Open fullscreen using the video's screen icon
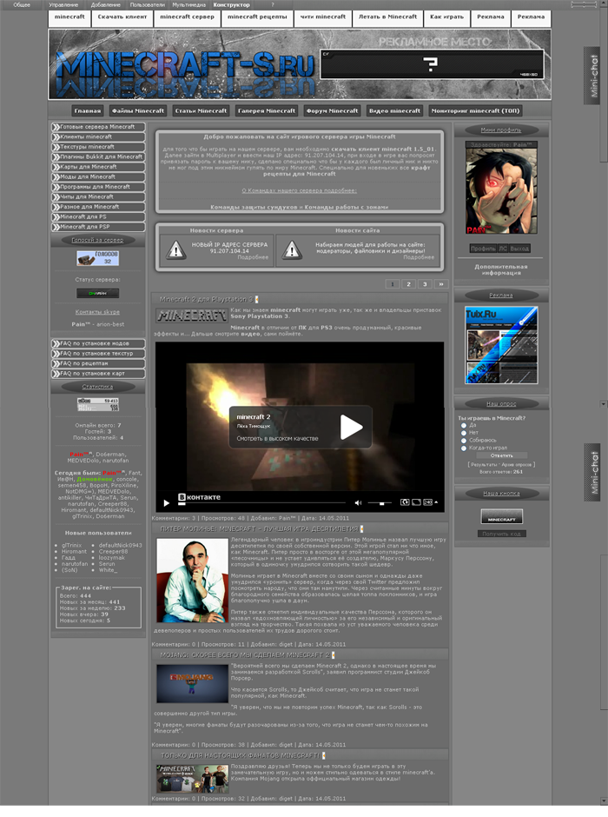Viewport: 608px width, 817px height. tap(416, 502)
